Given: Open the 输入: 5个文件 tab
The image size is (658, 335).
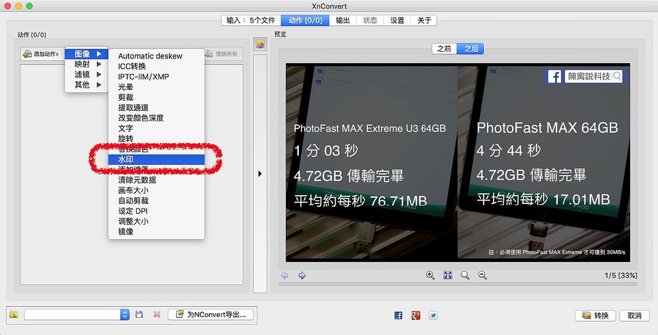Looking at the screenshot, I should click(x=251, y=20).
